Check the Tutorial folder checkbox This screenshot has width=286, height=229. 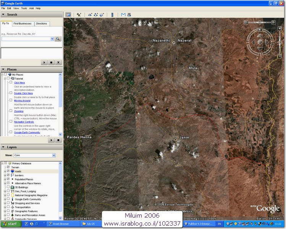click(x=8, y=78)
